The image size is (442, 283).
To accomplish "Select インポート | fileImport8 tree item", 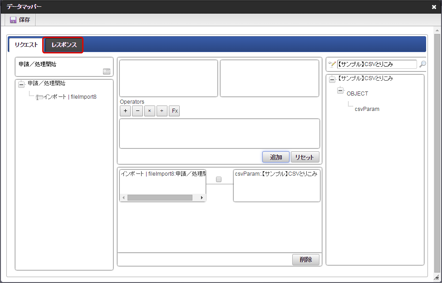I will click(70, 97).
